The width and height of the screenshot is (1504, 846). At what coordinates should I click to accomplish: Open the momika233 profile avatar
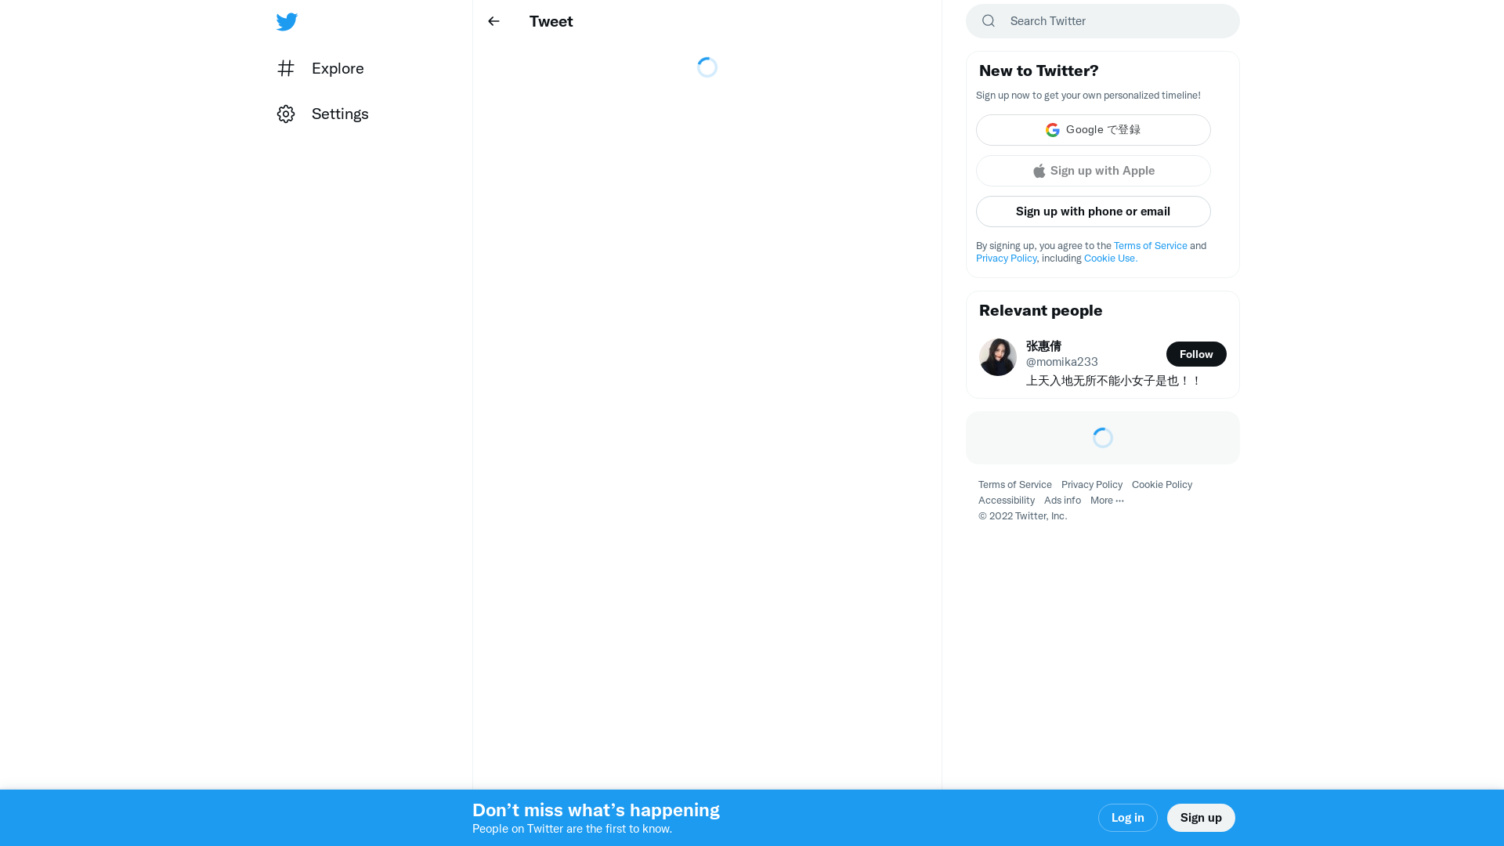(x=997, y=357)
